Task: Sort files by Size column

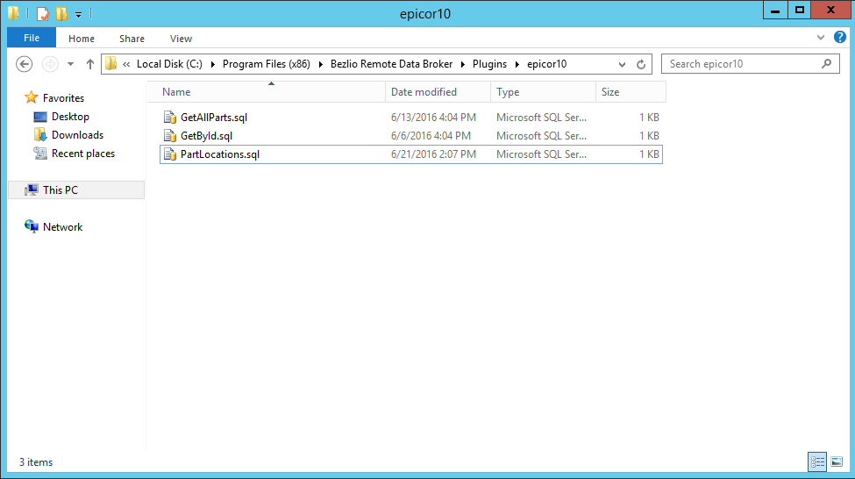Action: (x=631, y=91)
